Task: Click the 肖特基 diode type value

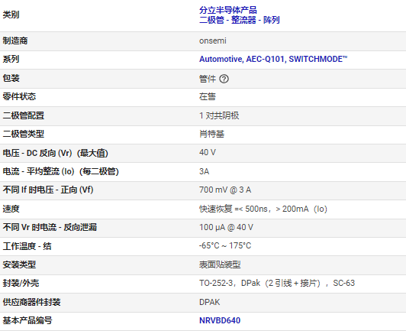Action: (211, 134)
